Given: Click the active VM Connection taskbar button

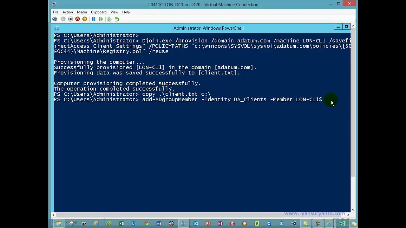Looking at the screenshot, I should (184, 224).
